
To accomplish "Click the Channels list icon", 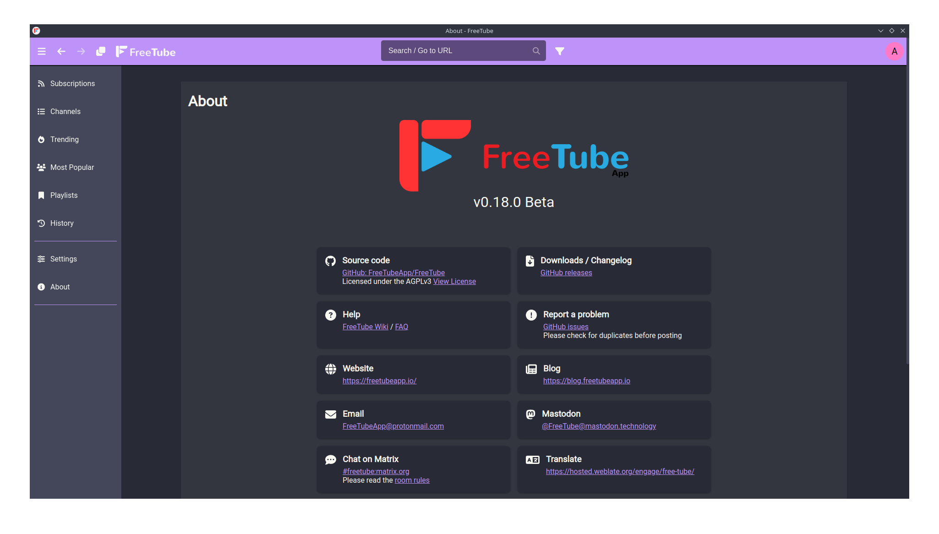I will (x=41, y=112).
